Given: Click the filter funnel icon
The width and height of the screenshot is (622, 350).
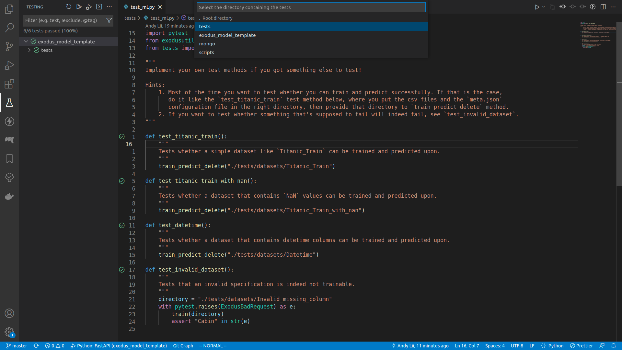Looking at the screenshot, I should pyautogui.click(x=109, y=20).
